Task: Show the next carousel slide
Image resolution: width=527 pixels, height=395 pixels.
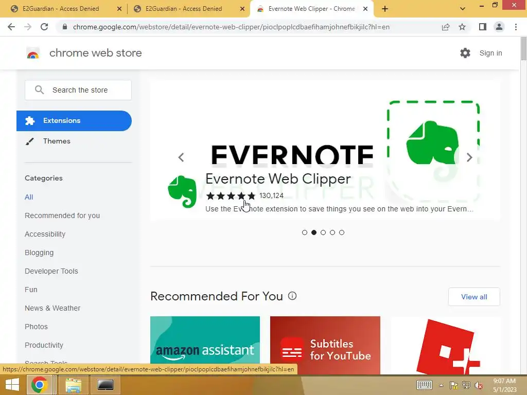Action: pos(469,157)
